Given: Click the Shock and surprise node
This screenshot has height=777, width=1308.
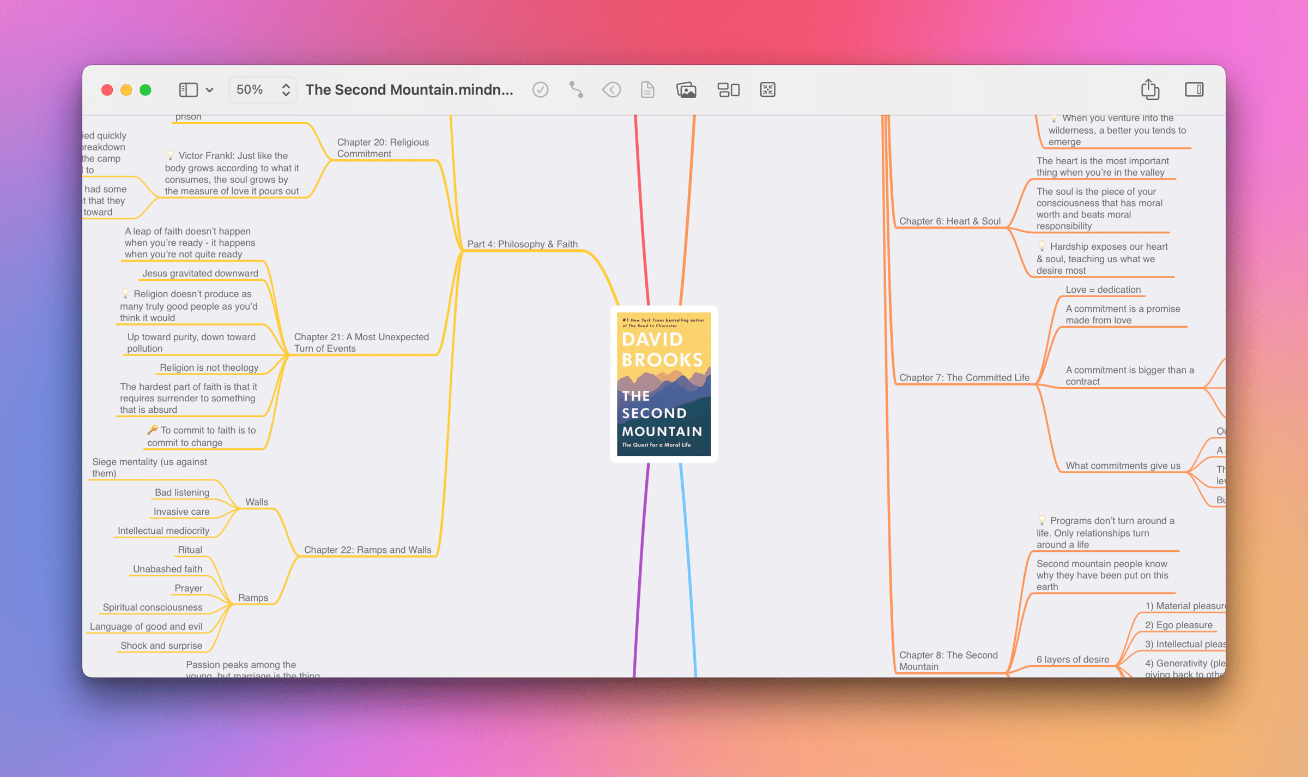Looking at the screenshot, I should [x=161, y=645].
